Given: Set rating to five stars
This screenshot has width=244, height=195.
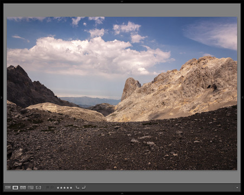Looking at the screenshot, I should point(71,188).
